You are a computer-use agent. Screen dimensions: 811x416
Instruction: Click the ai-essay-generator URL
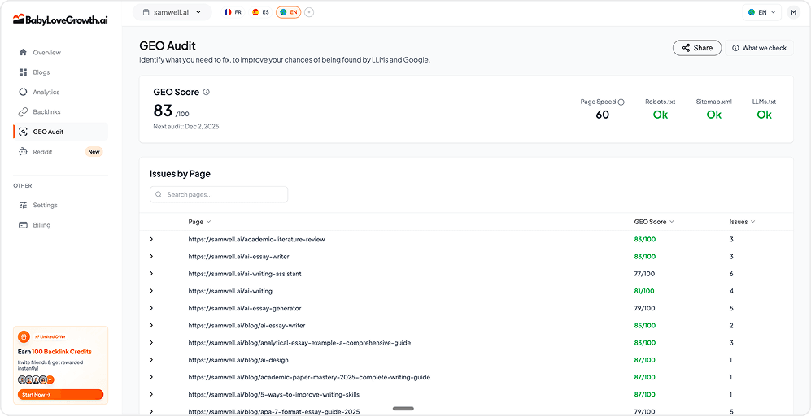[245, 308]
